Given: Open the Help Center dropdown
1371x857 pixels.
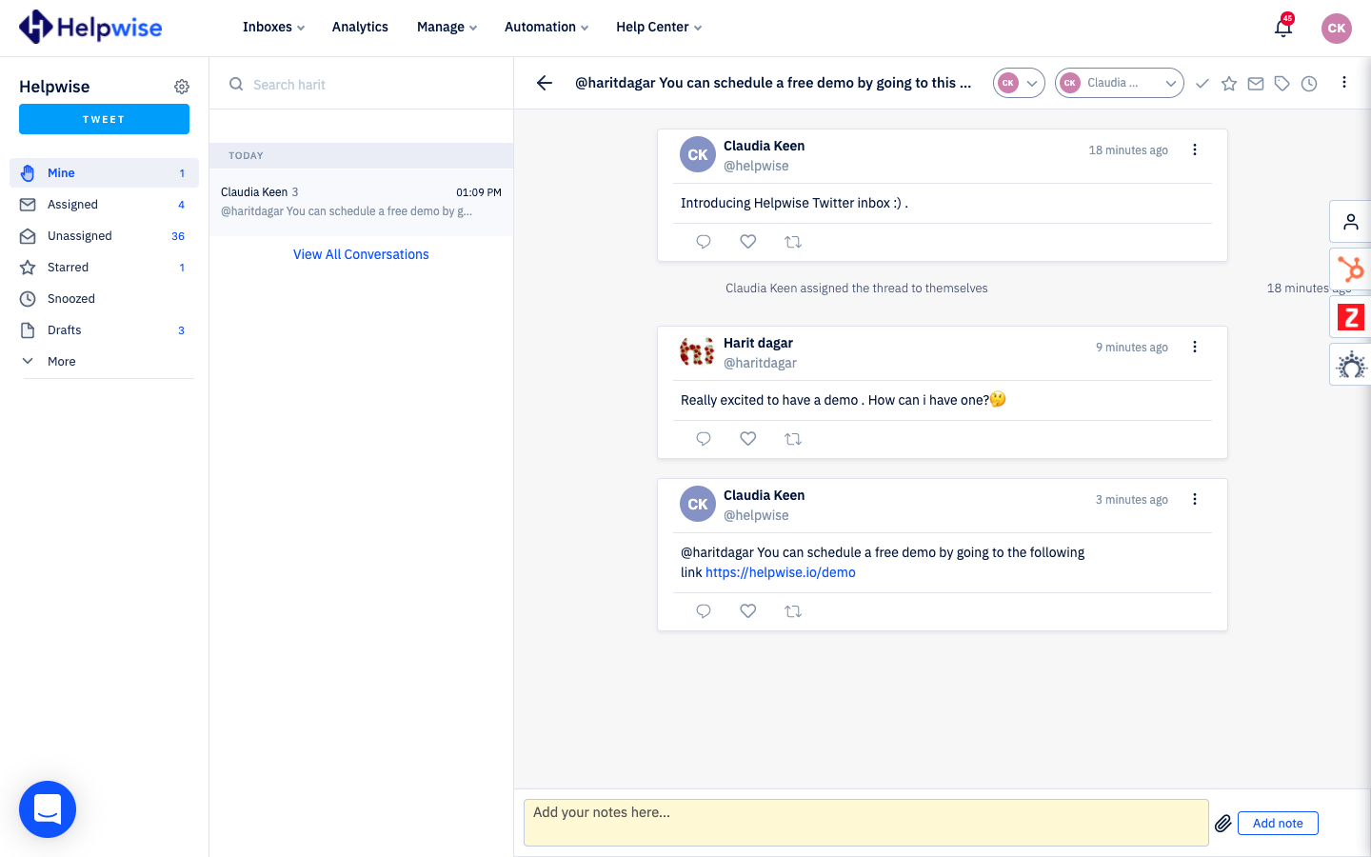Looking at the screenshot, I should [658, 27].
